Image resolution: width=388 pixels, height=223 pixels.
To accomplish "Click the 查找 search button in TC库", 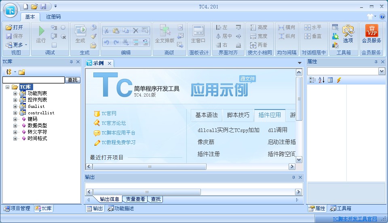I will pyautogui.click(x=72, y=80).
